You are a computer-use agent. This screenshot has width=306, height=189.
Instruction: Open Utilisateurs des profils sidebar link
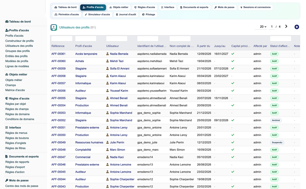point(19,46)
